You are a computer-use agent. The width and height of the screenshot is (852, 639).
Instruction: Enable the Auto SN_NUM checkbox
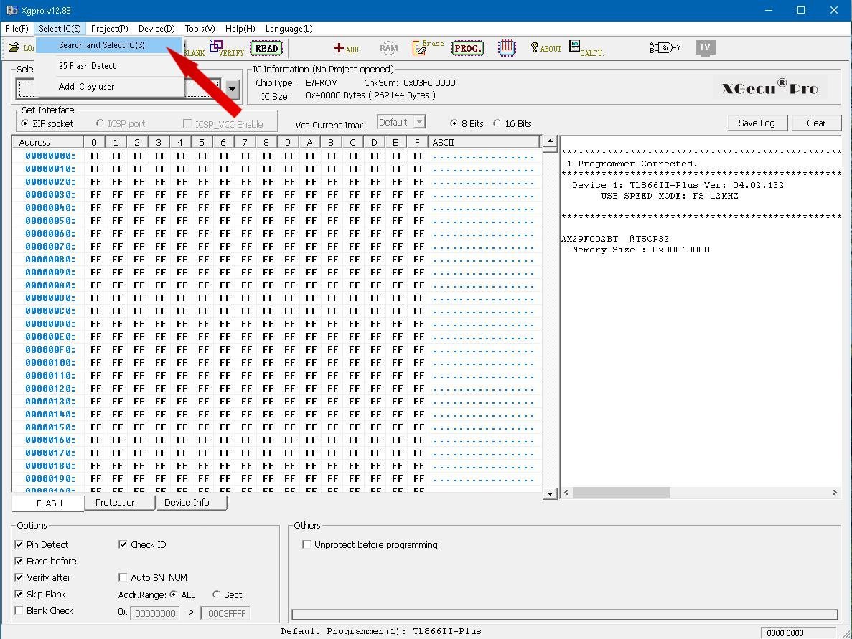(x=123, y=577)
